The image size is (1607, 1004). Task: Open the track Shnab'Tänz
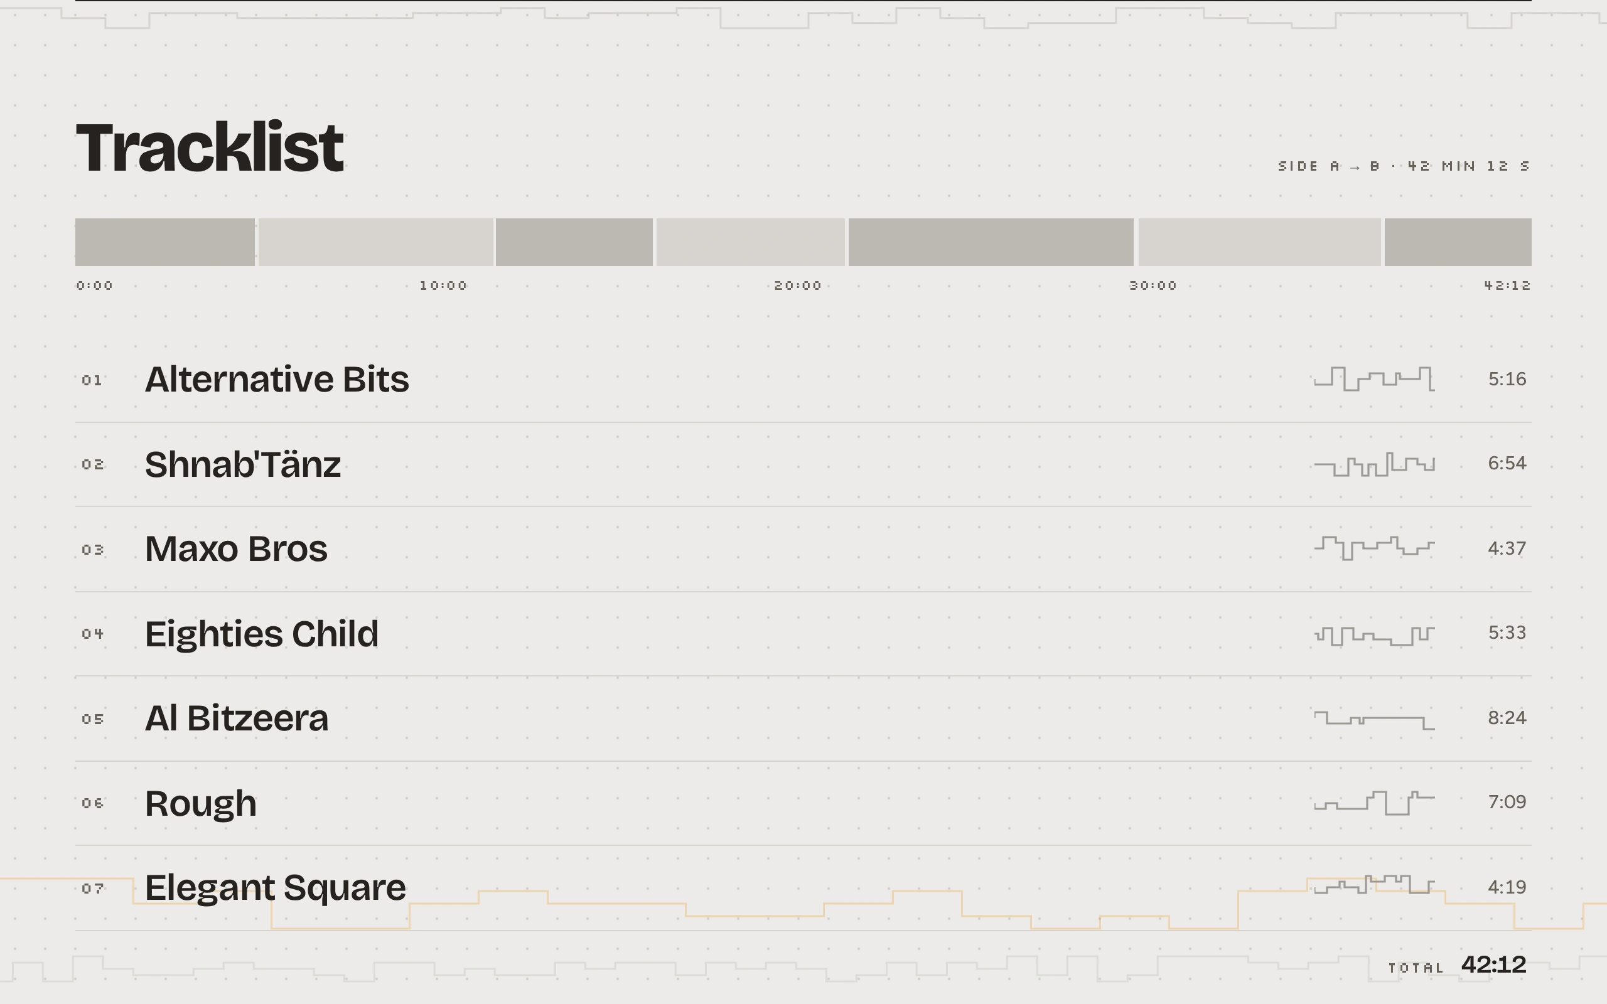243,464
